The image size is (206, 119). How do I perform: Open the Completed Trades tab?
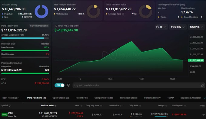(104, 98)
